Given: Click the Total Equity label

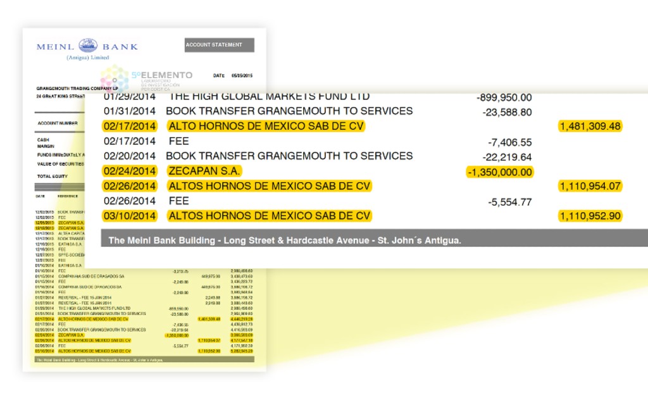Looking at the screenshot, I should [52, 176].
